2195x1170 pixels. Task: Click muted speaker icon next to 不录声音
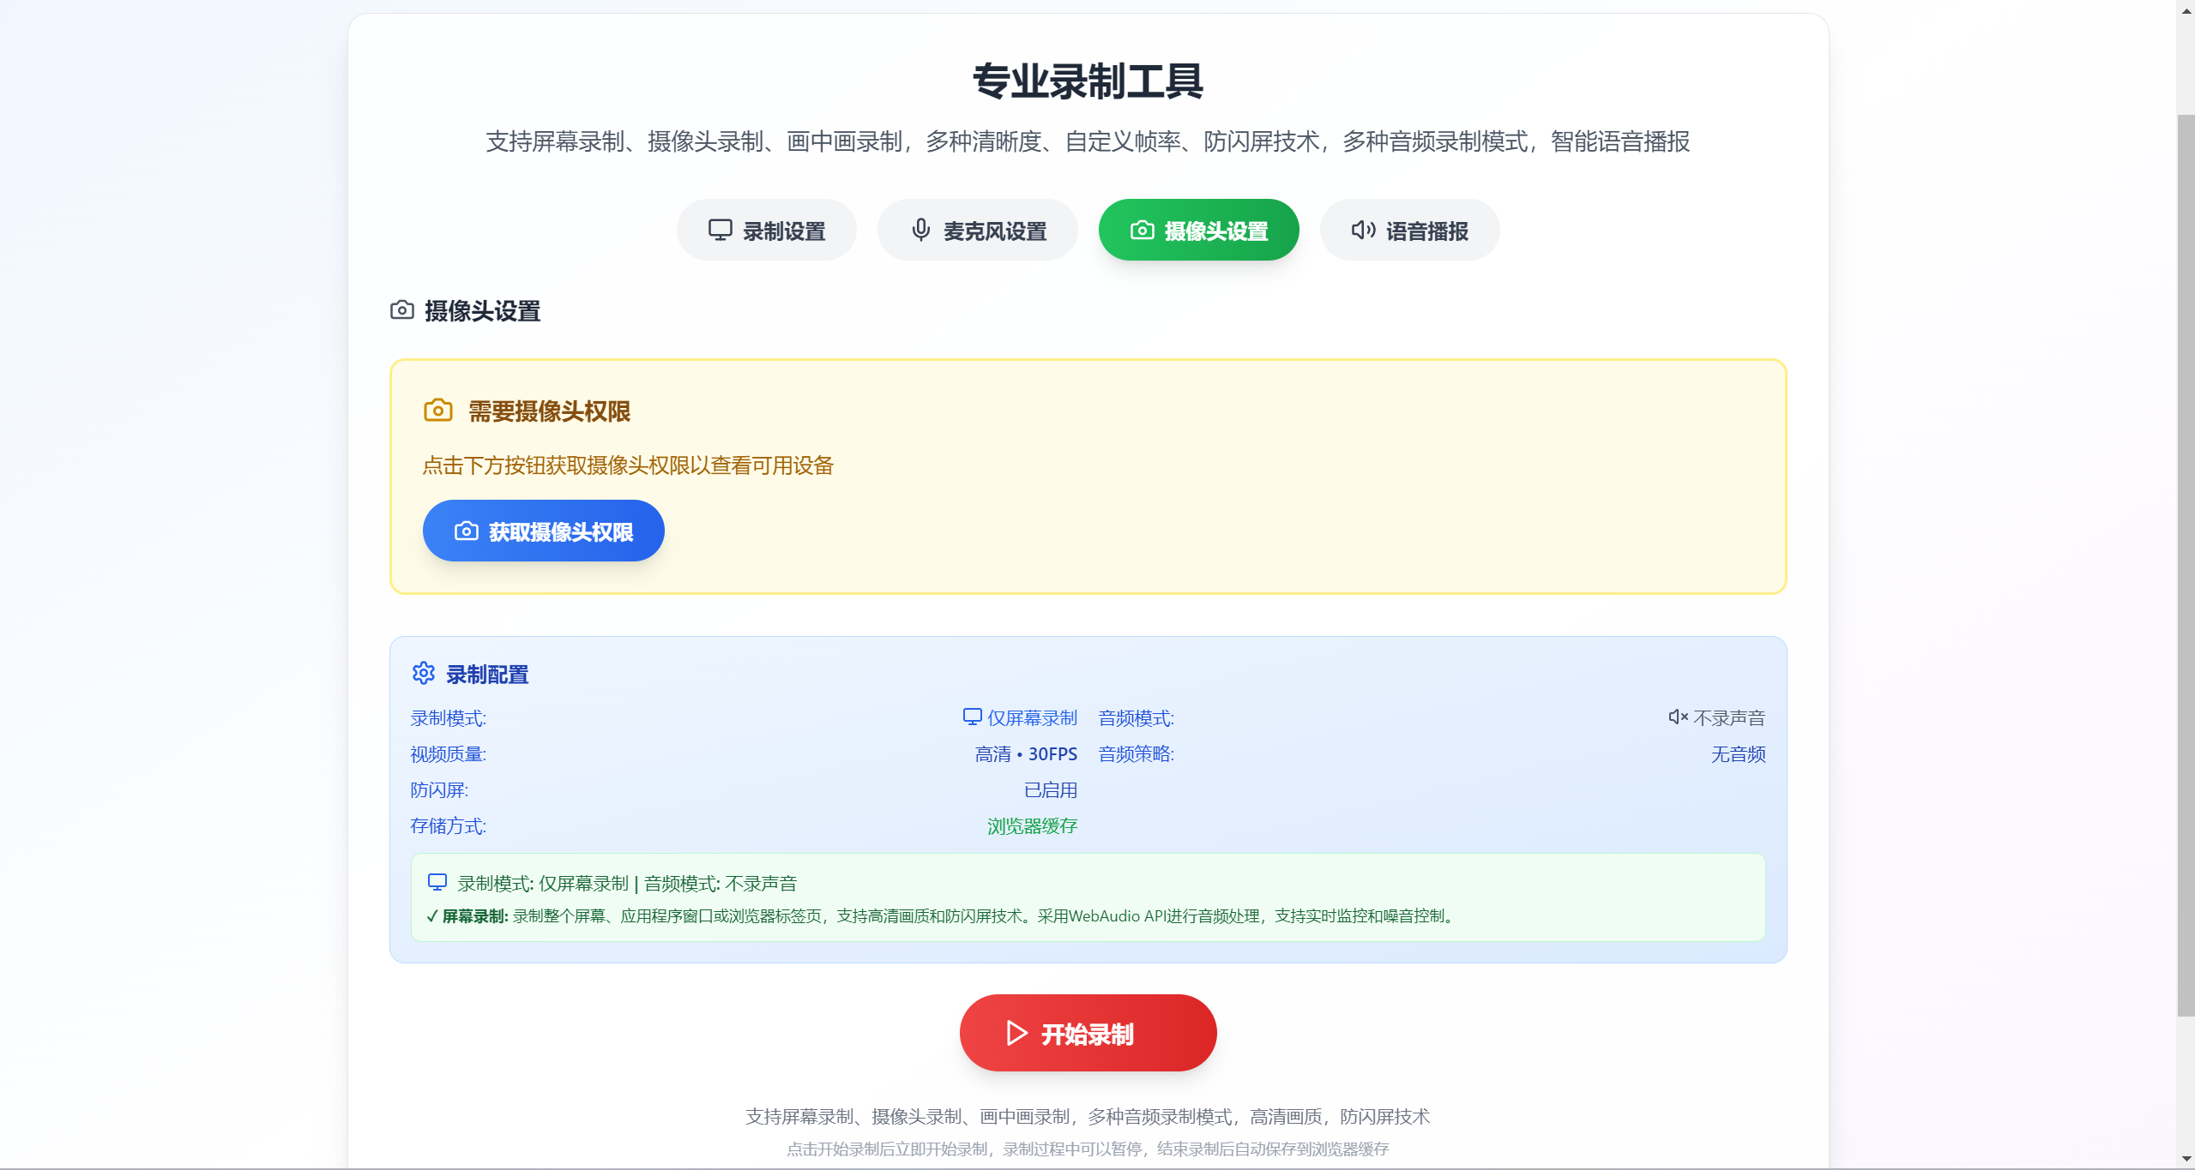[x=1678, y=717]
